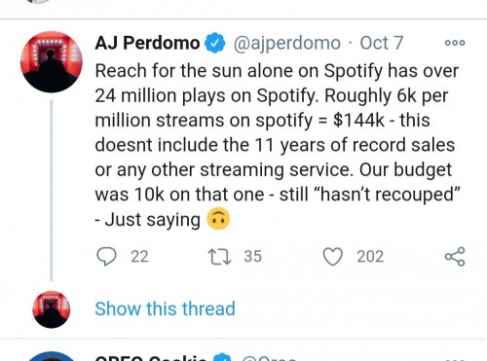Click AJ Perdomo's verified badge
The height and width of the screenshot is (361, 487).
pyautogui.click(x=214, y=43)
